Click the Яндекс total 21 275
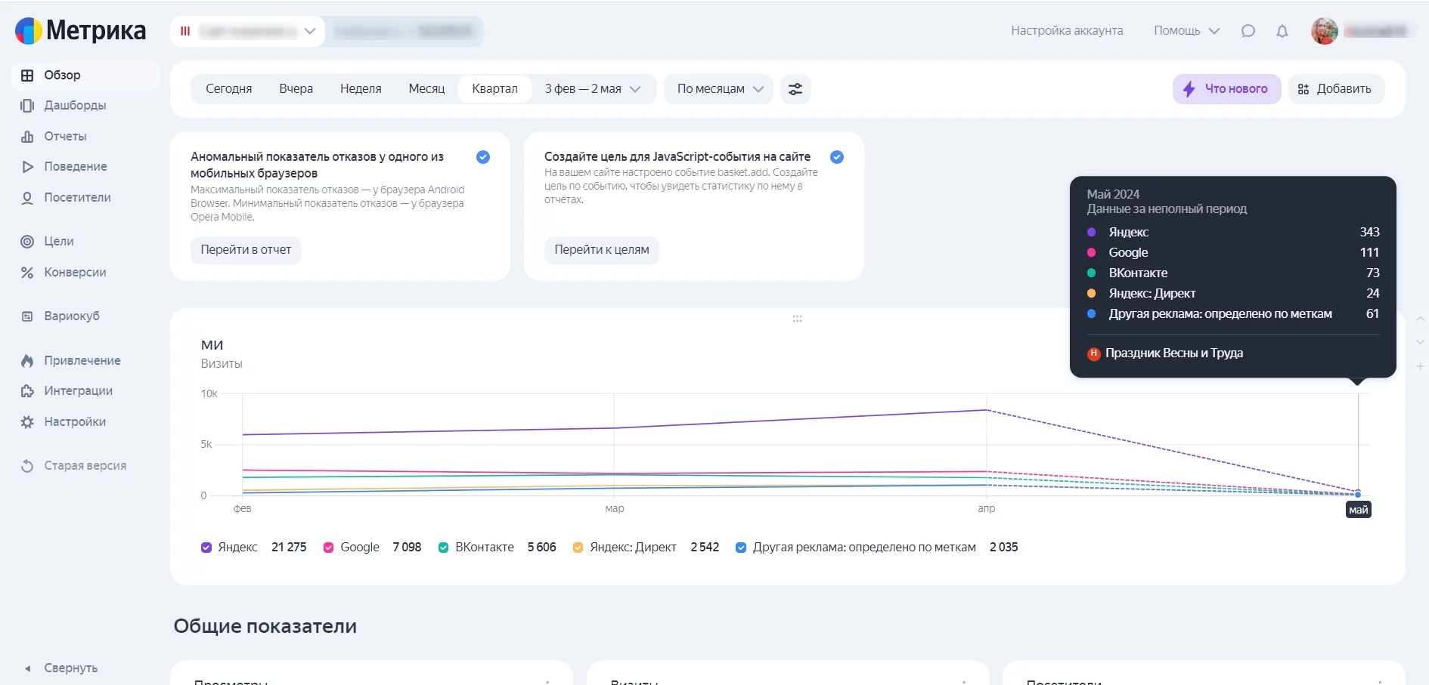Screen dimensions: 1429x685 pos(289,547)
